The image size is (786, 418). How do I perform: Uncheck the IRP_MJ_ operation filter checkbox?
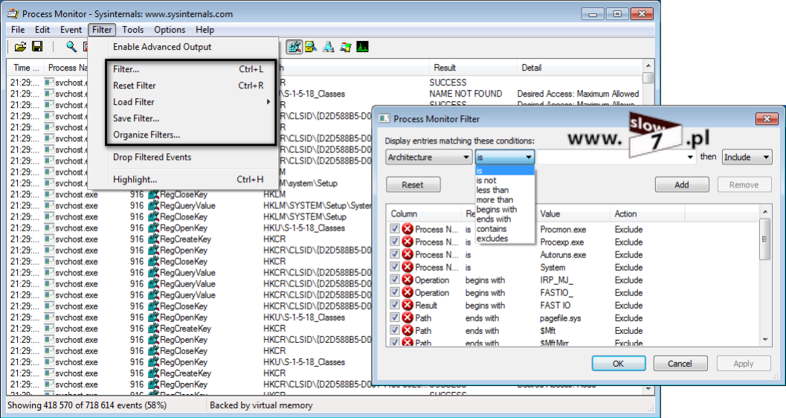pos(395,279)
